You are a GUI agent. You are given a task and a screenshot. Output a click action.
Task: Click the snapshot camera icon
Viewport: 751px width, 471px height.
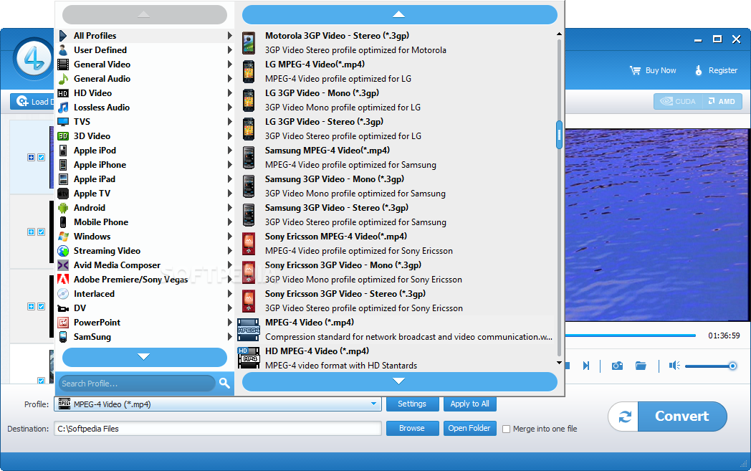click(617, 366)
